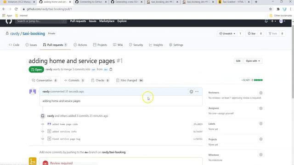Switch to the Connecting to GitHub browser tab
This screenshot has width=294, height=165.
(x=91, y=2)
